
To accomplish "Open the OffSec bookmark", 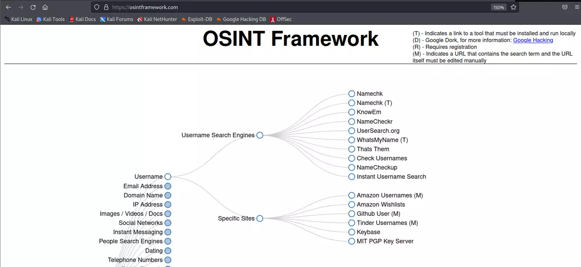I will [281, 19].
